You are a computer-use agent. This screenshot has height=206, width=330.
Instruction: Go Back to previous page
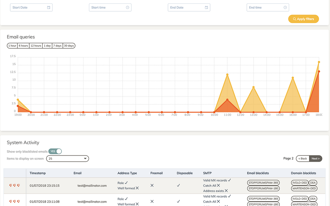coord(303,159)
